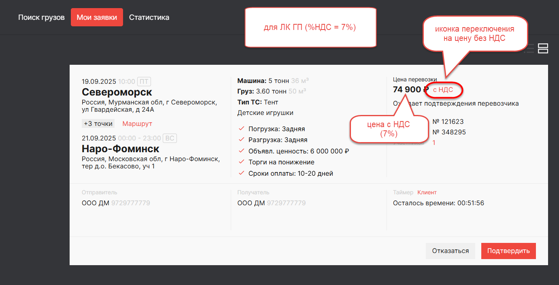Click checkmark icon beside Объявл. ценность
This screenshot has height=285, width=559.
pos(242,151)
